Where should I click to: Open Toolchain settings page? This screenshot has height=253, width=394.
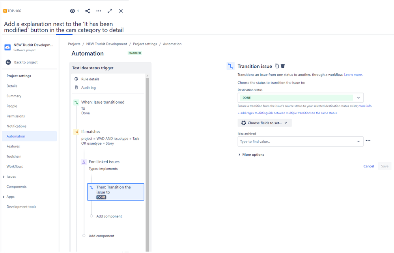pyautogui.click(x=14, y=156)
